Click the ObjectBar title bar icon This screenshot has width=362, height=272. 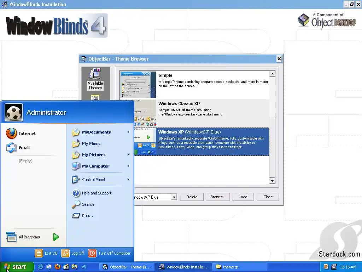tap(83, 59)
